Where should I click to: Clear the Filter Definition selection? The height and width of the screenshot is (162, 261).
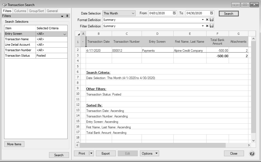tap(207, 26)
